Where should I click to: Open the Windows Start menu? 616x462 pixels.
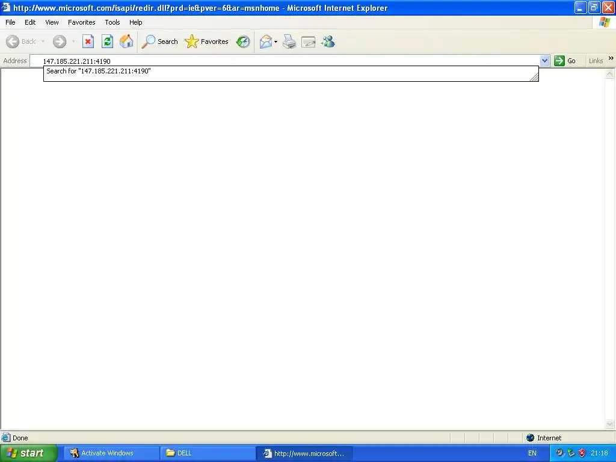click(28, 453)
